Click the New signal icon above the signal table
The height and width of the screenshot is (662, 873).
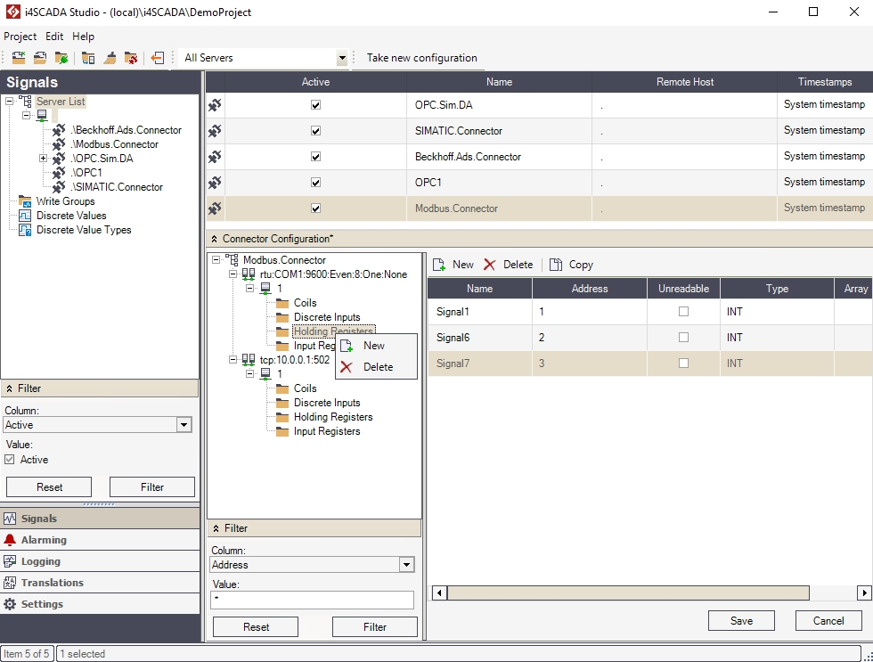point(439,265)
